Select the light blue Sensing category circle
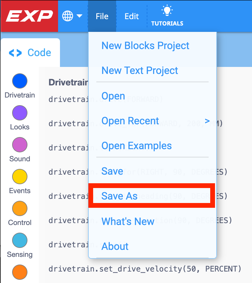Viewport: 252px width, 283px height. [x=20, y=240]
